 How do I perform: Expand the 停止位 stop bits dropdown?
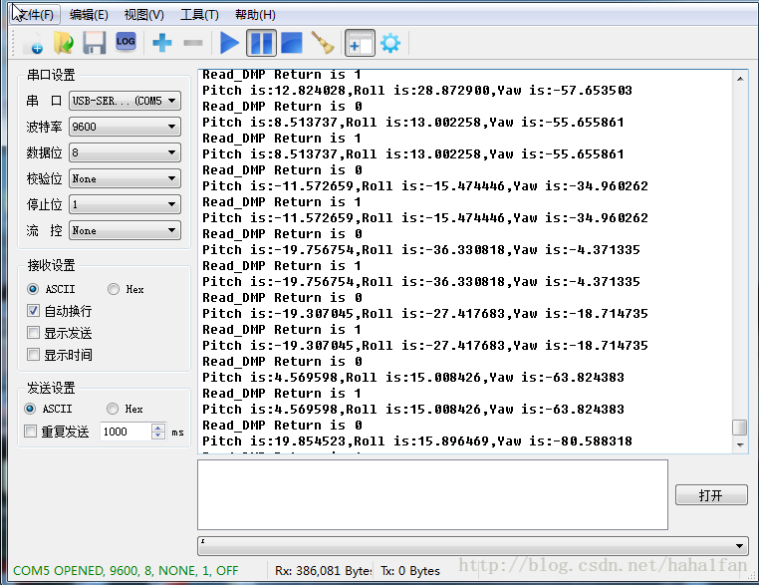point(125,204)
